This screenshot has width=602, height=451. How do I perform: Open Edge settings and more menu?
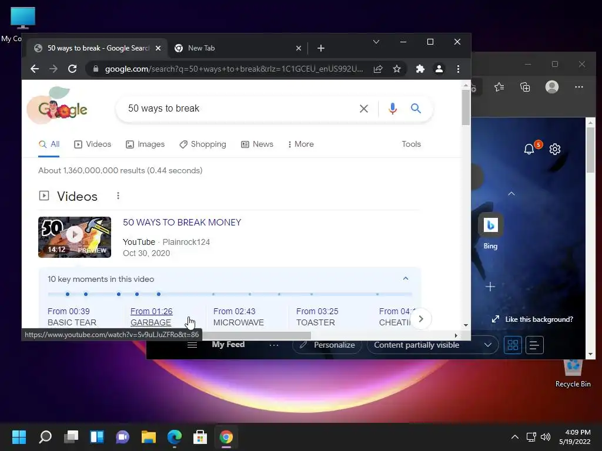point(579,87)
